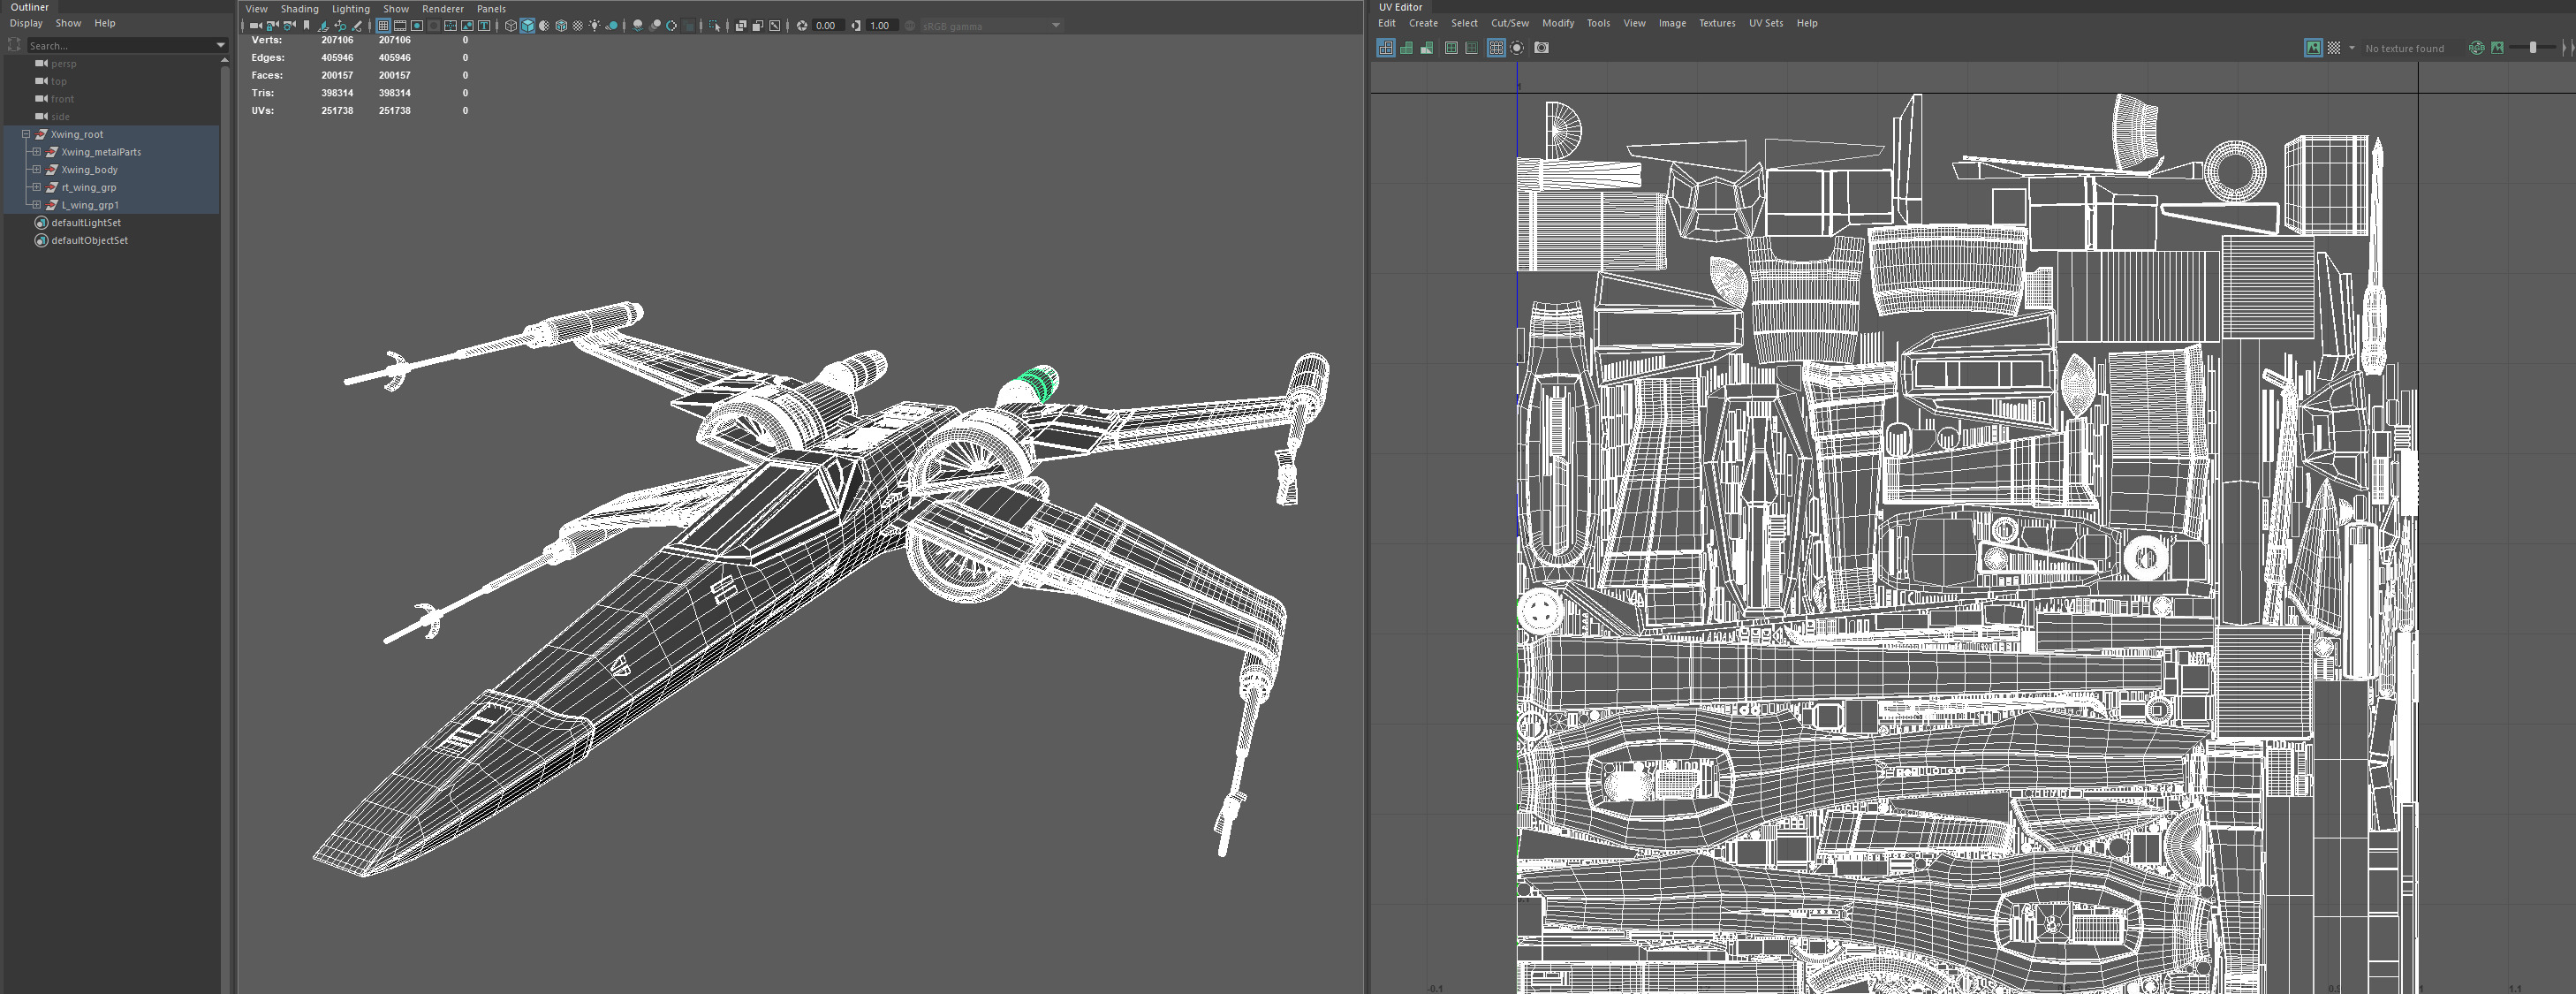Open the Cut/Sew menu in UV Editor
This screenshot has height=994, width=2576.
(1509, 23)
